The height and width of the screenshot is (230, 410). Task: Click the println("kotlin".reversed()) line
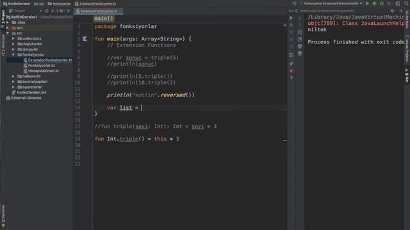point(151,95)
